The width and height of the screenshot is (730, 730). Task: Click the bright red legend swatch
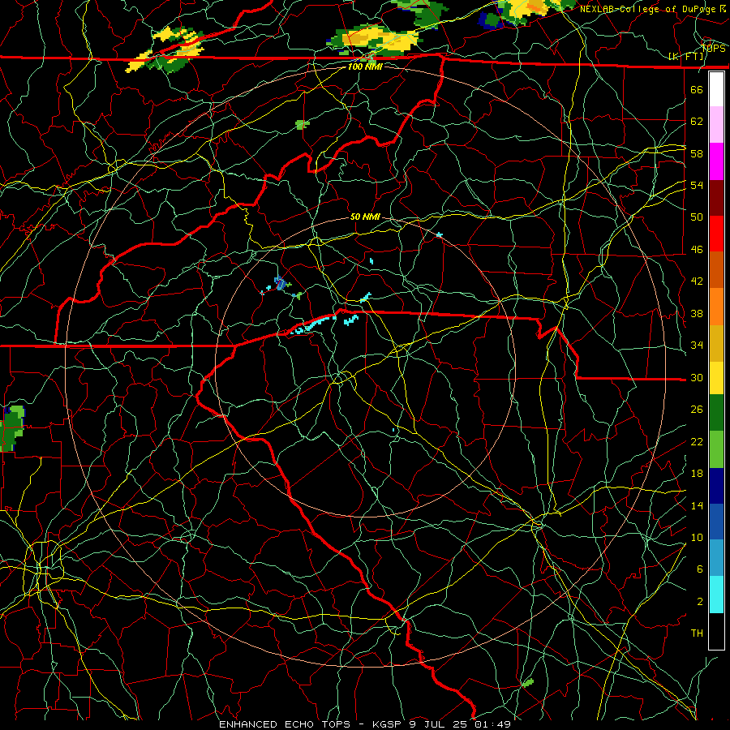coord(716,234)
